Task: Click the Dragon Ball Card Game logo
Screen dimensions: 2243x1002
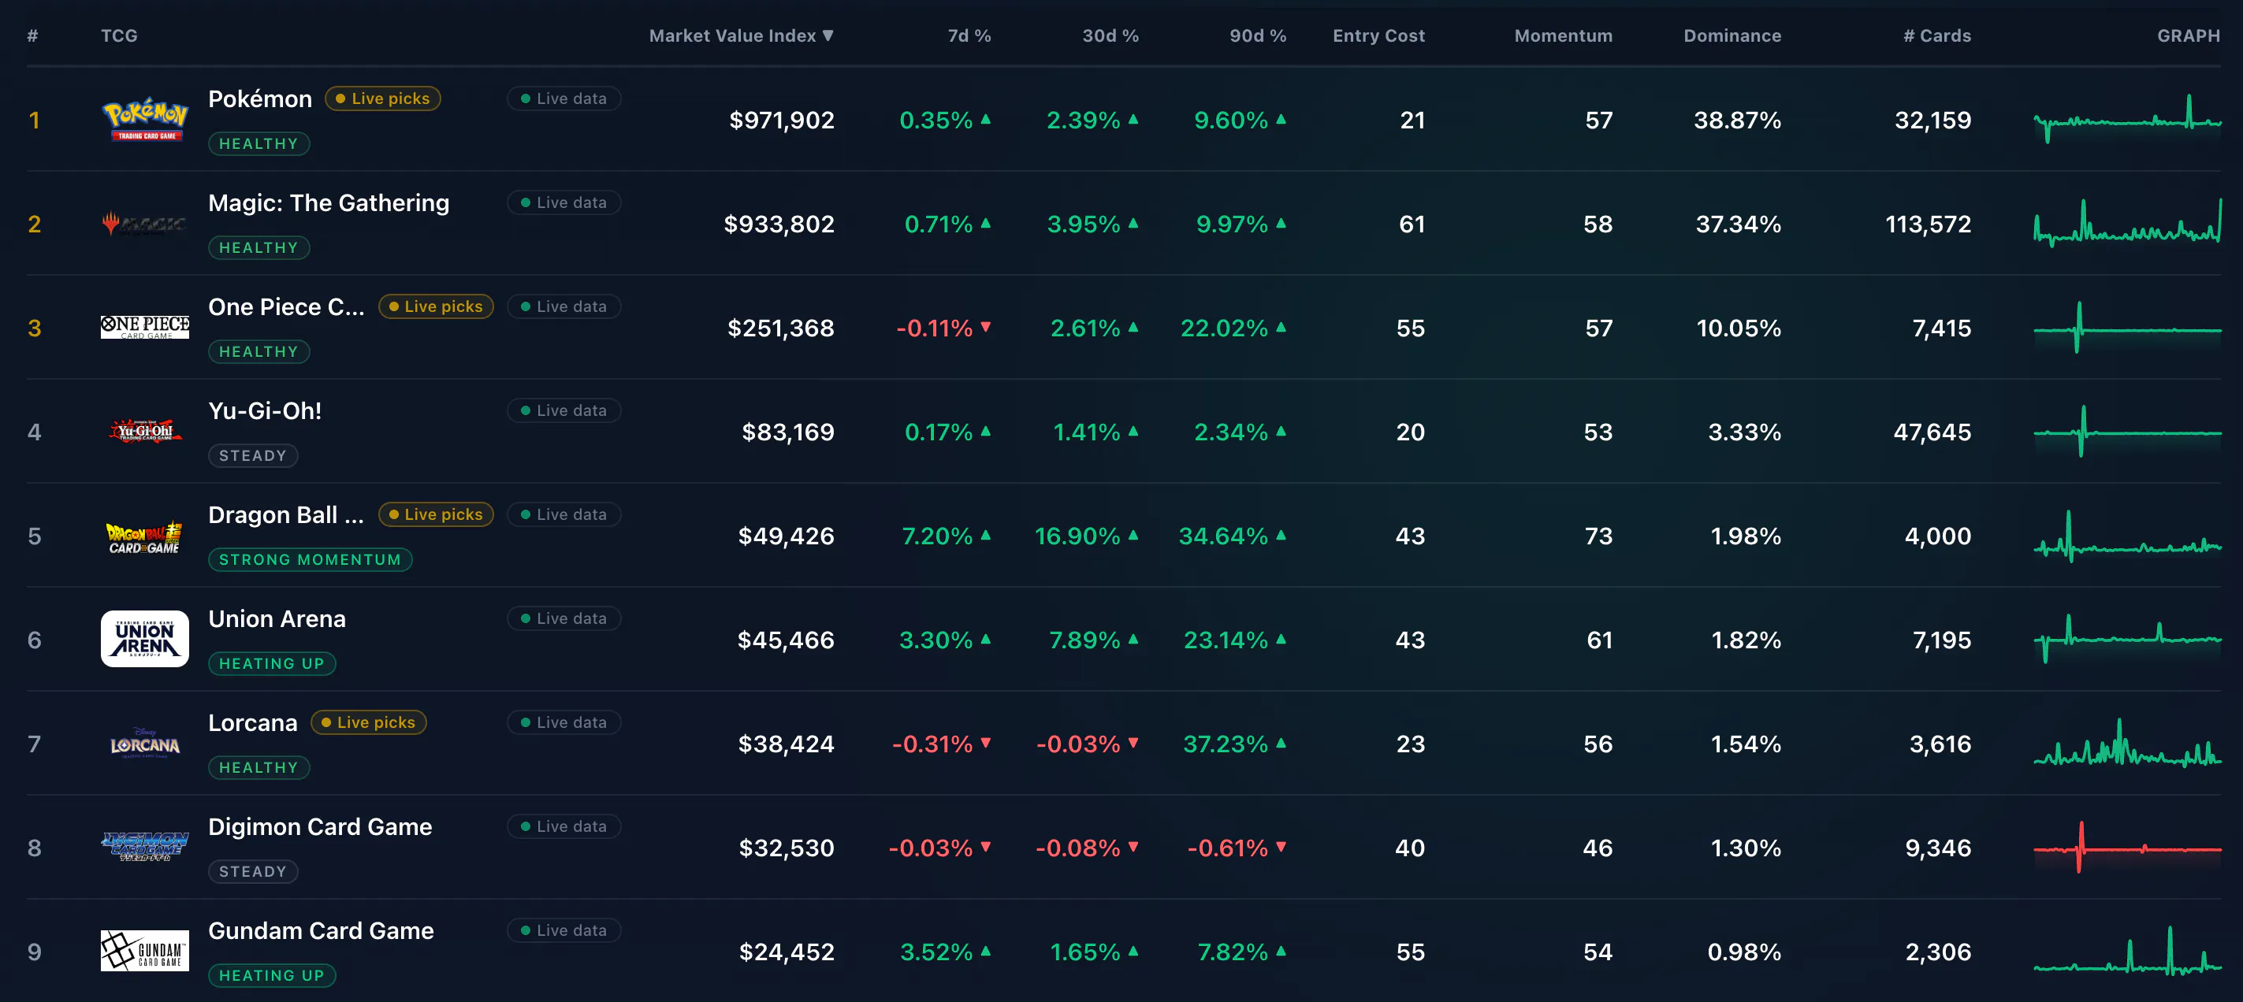Action: (x=144, y=536)
